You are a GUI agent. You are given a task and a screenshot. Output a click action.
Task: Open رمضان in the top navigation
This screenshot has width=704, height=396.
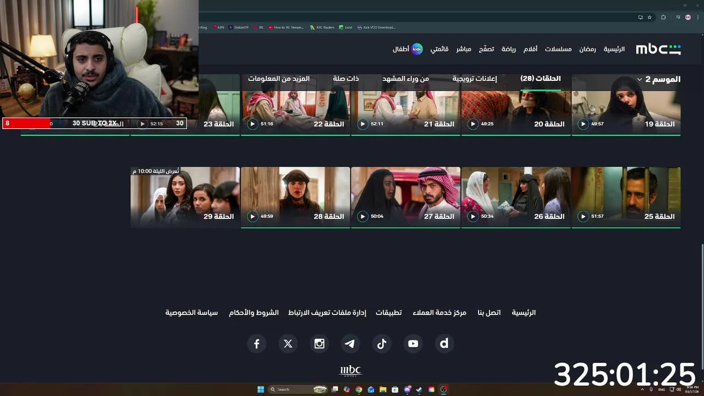click(587, 49)
